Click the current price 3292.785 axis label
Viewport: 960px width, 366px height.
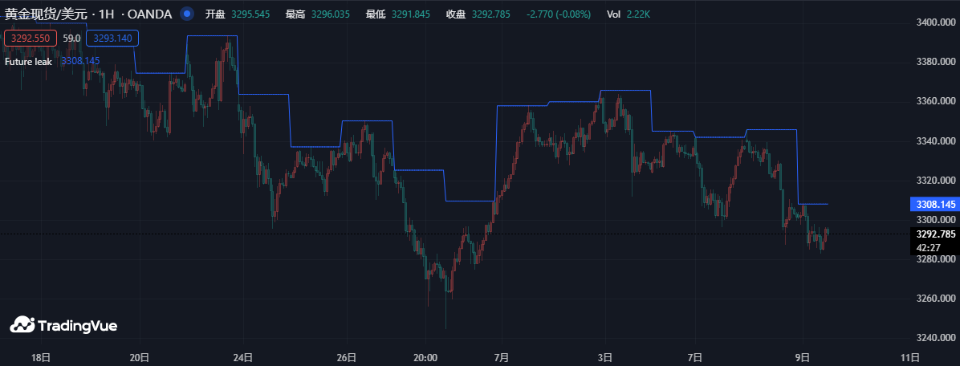coord(934,234)
